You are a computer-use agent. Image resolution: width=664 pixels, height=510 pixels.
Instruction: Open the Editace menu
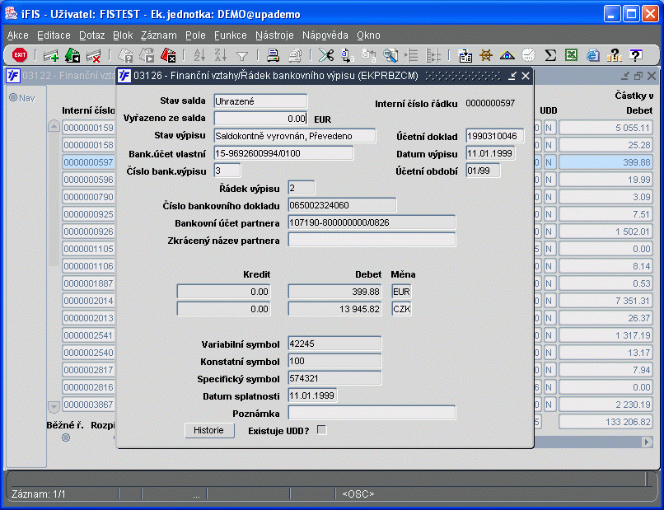pos(54,35)
